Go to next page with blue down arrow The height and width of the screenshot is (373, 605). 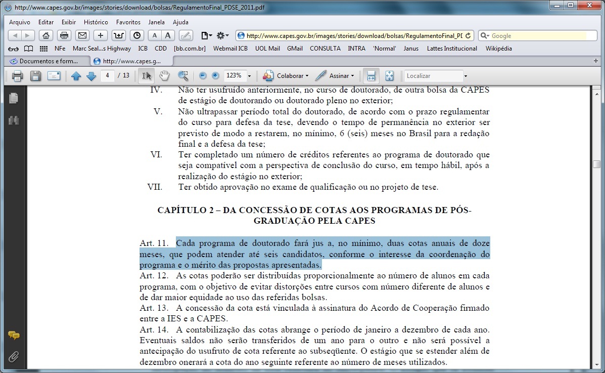coord(91,76)
